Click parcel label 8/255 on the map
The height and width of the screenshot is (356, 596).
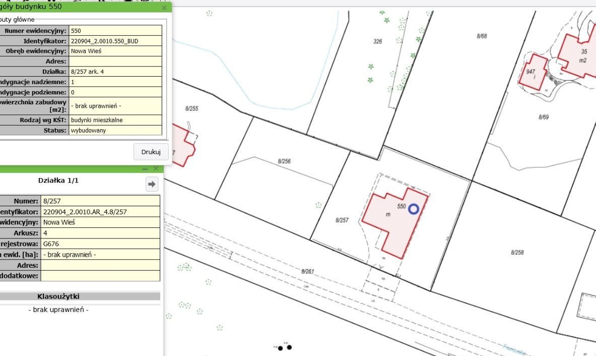pyautogui.click(x=191, y=108)
